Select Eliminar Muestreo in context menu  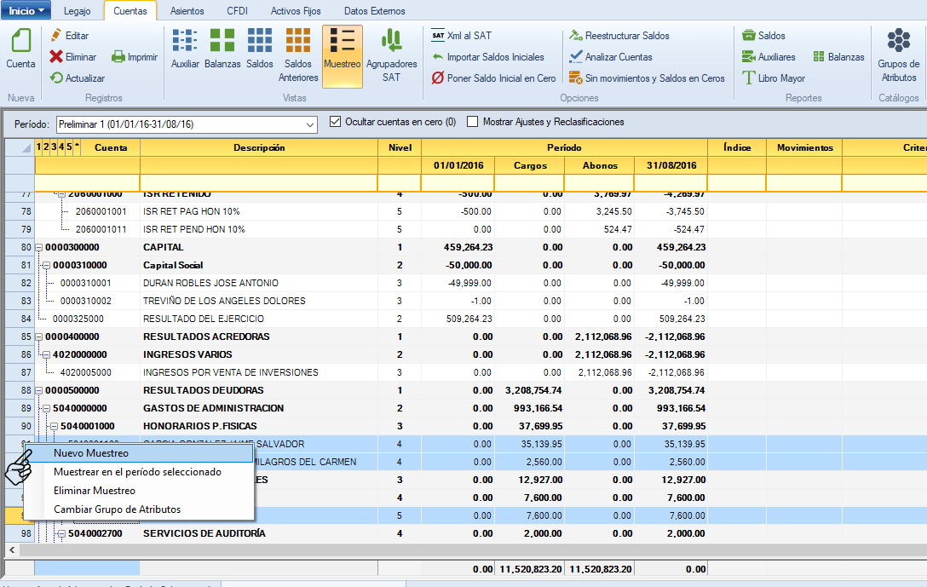(95, 491)
